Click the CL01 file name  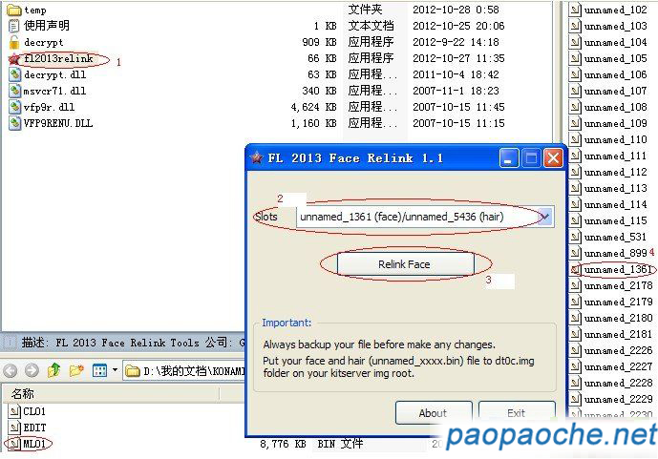coord(34,411)
